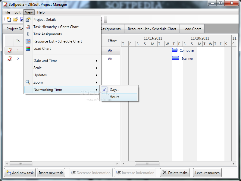Choose Task Assignments menu entry
This screenshot has height=181, width=241.
tap(63, 34)
